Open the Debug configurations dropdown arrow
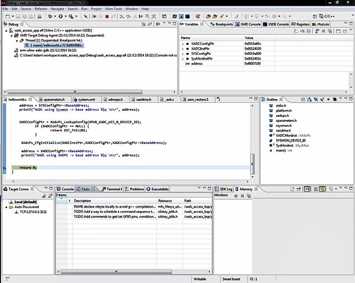 55,17
